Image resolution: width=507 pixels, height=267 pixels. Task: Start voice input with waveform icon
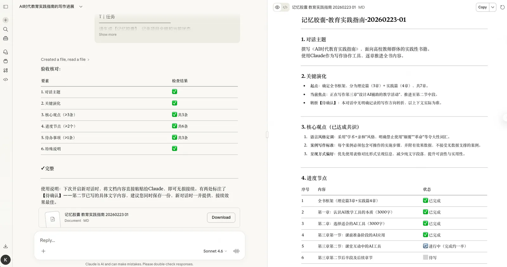pyautogui.click(x=236, y=251)
